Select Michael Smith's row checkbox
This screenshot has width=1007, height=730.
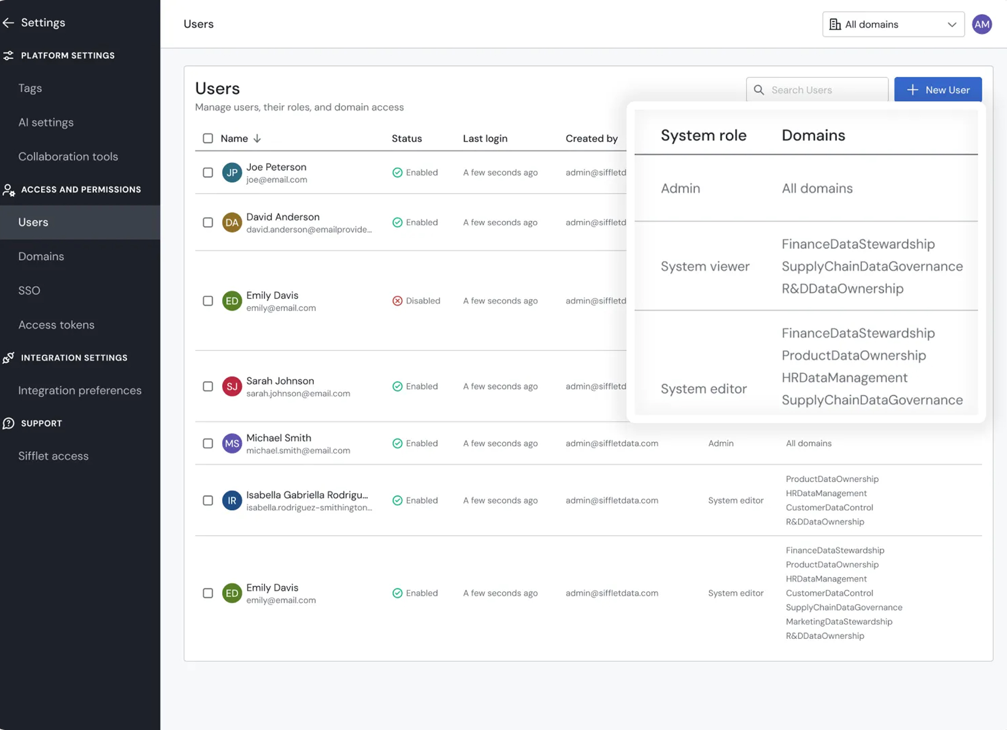tap(208, 444)
